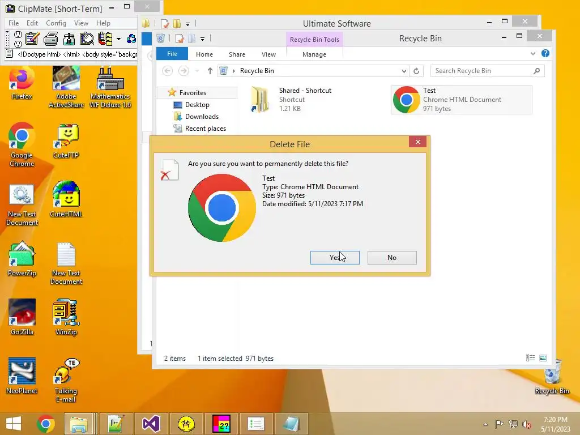Click the ClipMate printer icon

(50, 39)
